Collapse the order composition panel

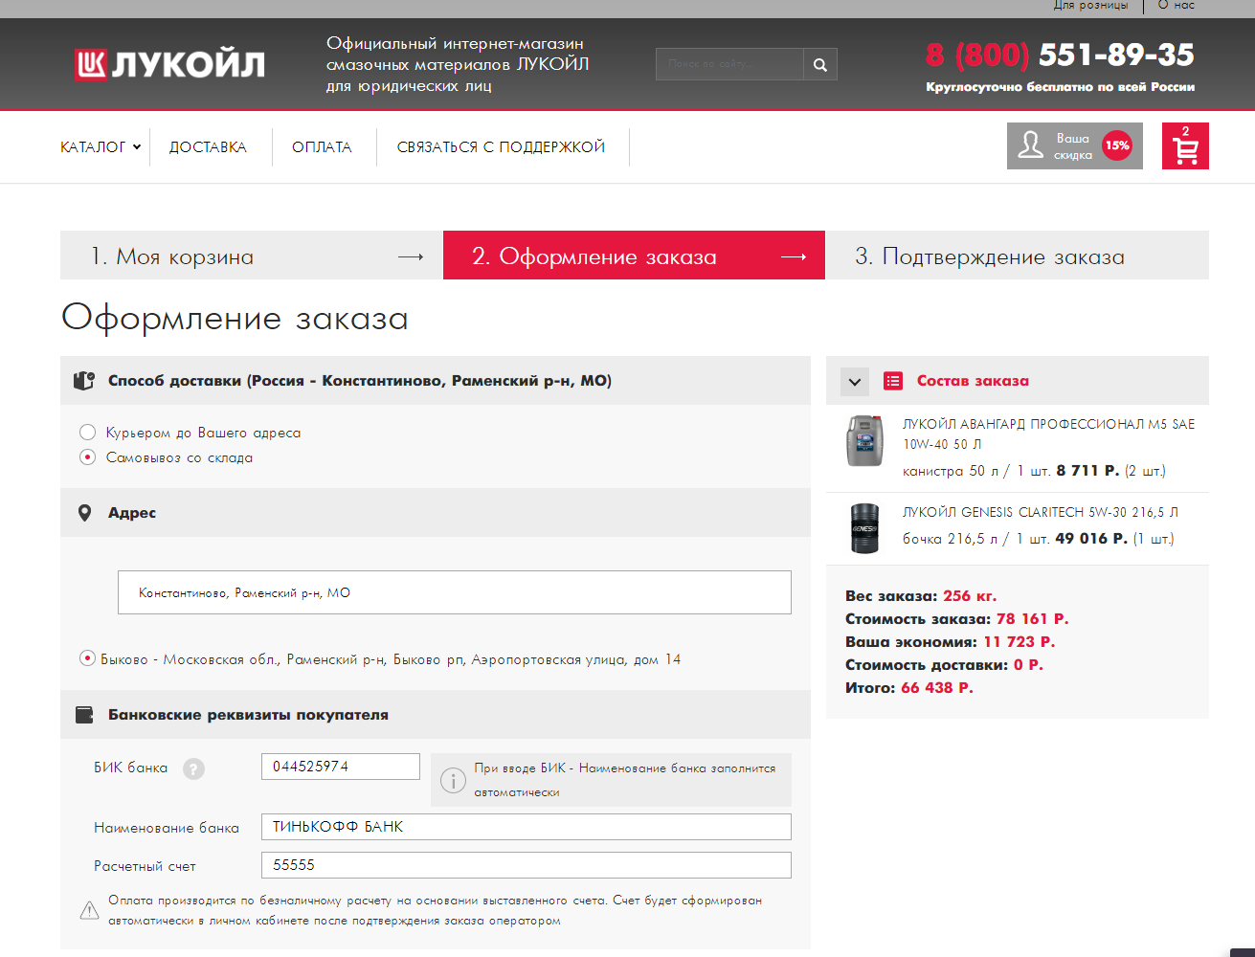click(855, 381)
